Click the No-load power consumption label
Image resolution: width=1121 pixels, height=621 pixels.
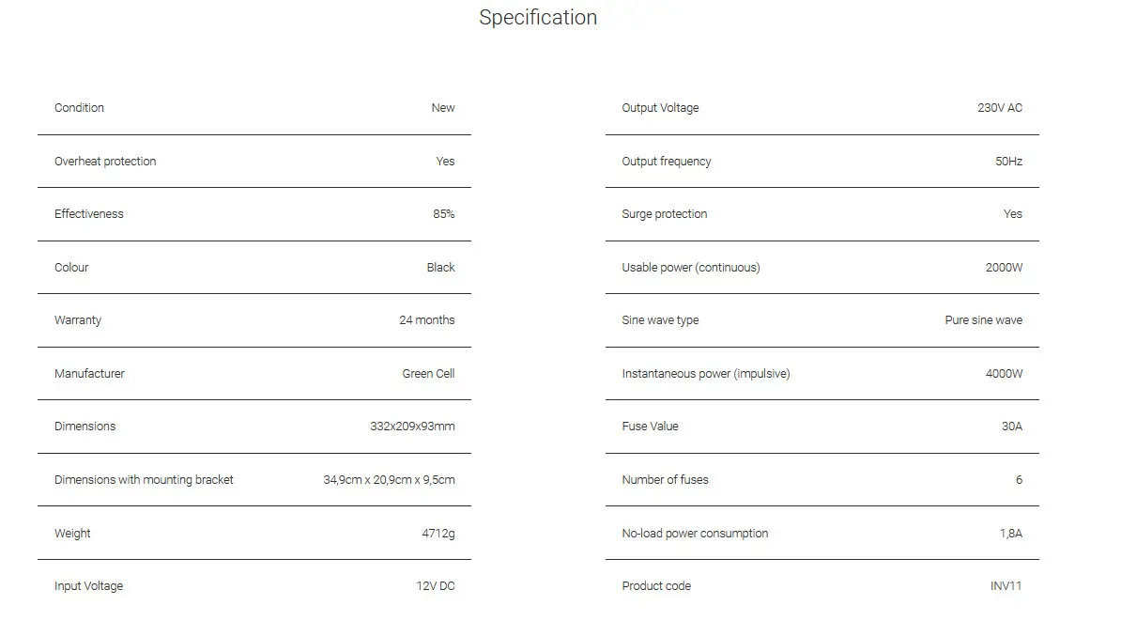pyautogui.click(x=695, y=534)
